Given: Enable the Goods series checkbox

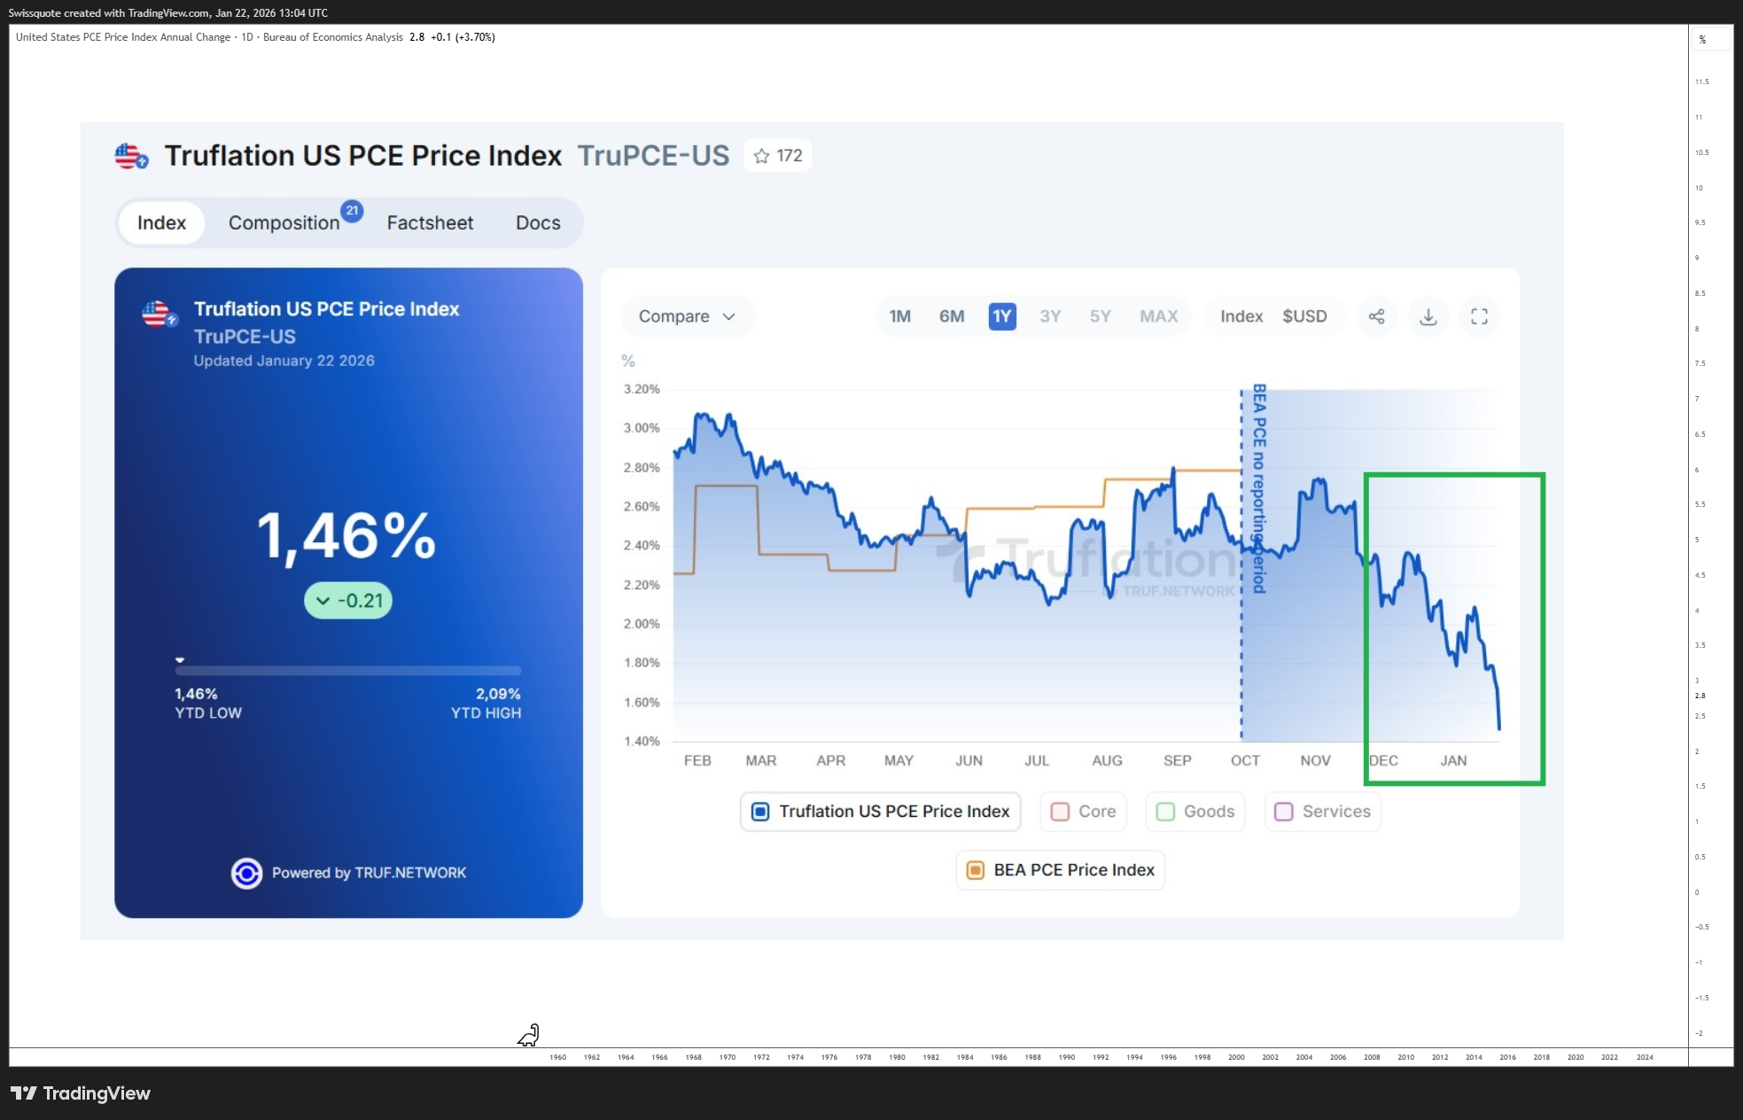Looking at the screenshot, I should click(x=1194, y=812).
